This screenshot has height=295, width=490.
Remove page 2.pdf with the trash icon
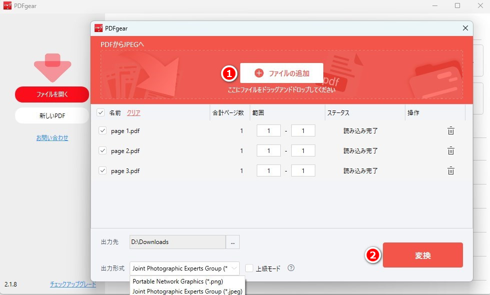[450, 150]
